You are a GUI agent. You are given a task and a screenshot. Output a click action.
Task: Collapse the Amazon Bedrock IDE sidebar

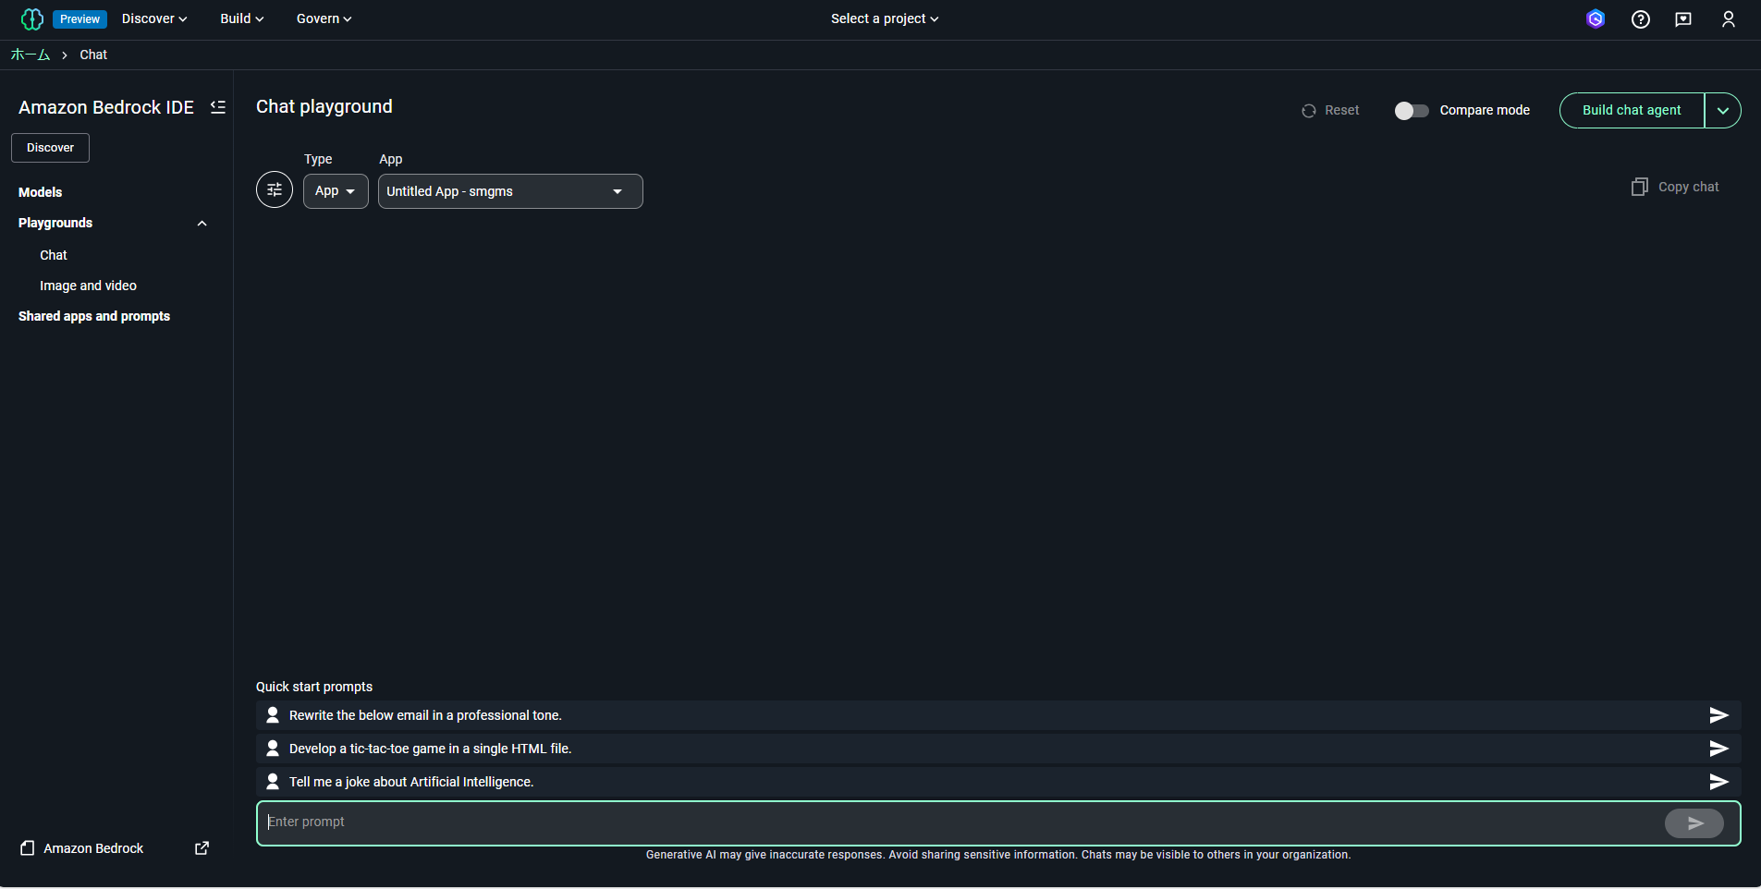[218, 107]
